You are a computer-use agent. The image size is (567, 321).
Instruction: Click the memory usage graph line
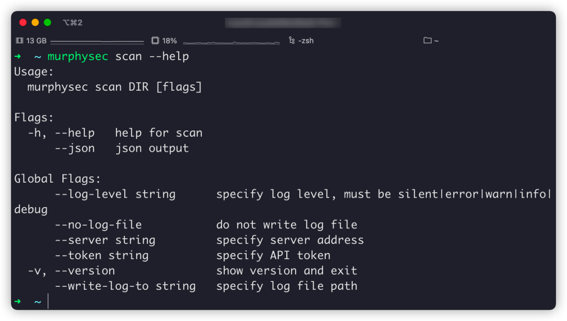[97, 42]
